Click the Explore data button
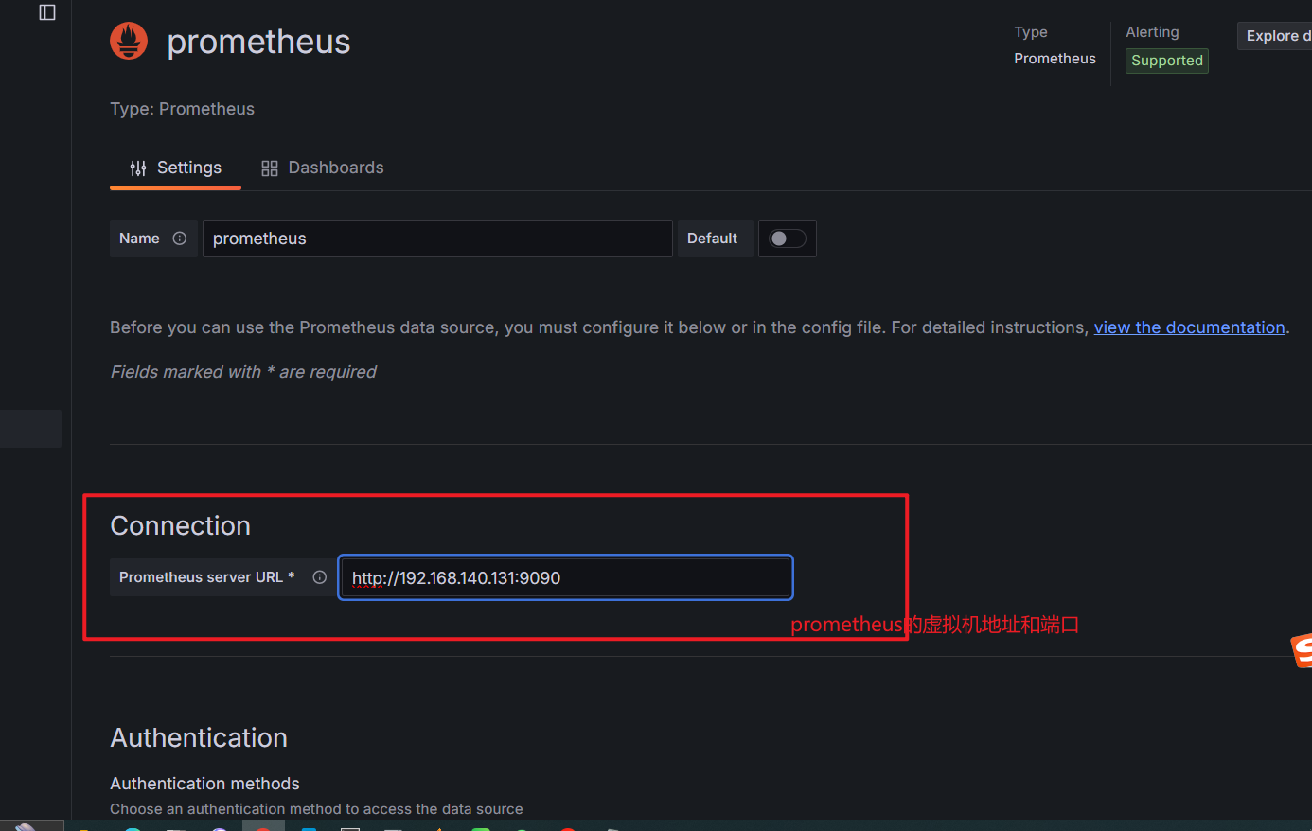 pyautogui.click(x=1277, y=36)
